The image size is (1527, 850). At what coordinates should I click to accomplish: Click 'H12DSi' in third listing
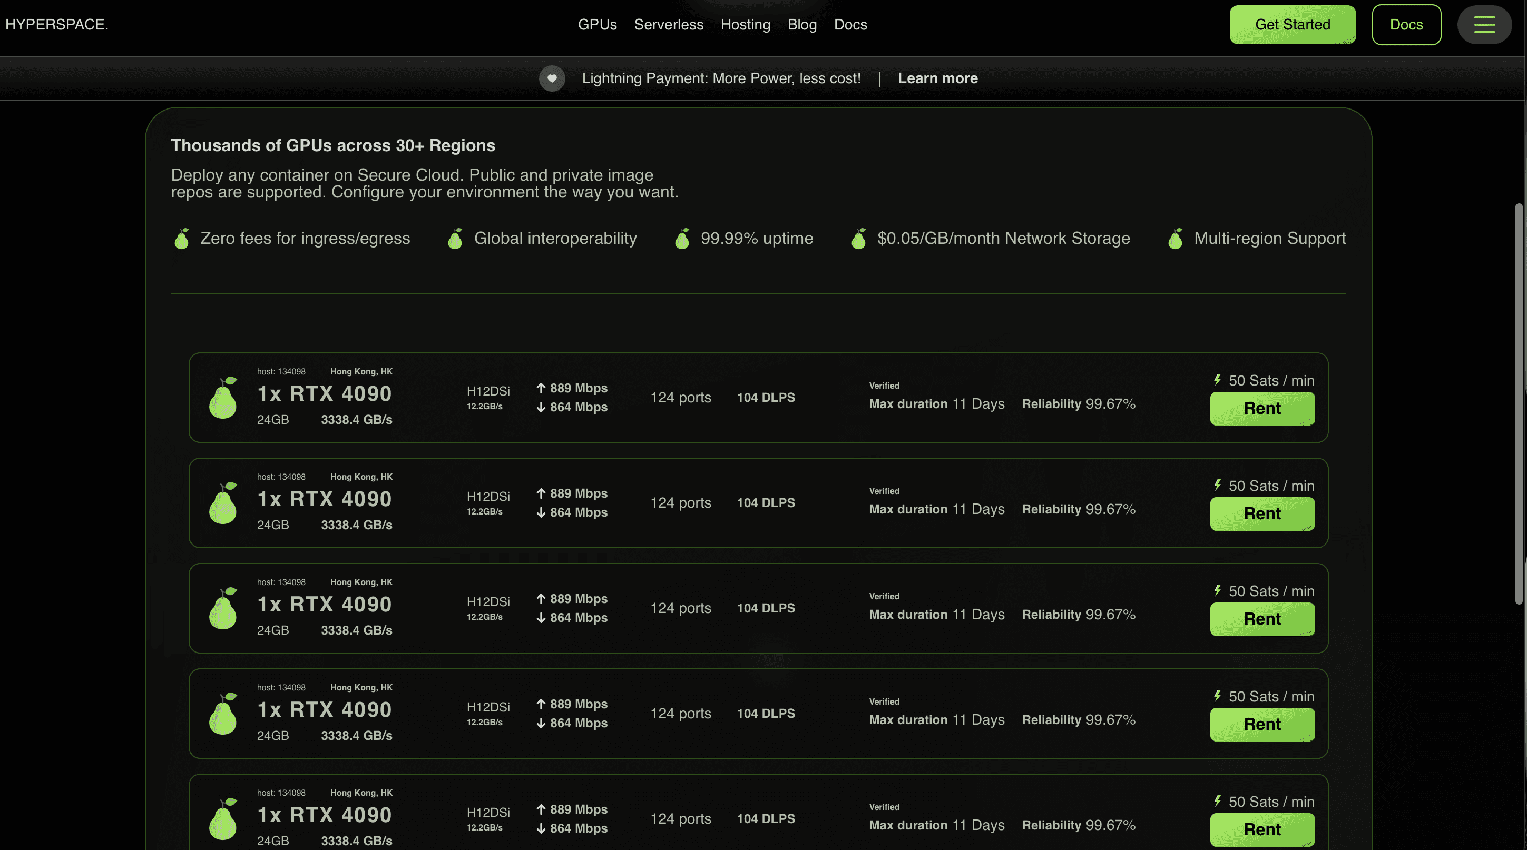coord(488,602)
